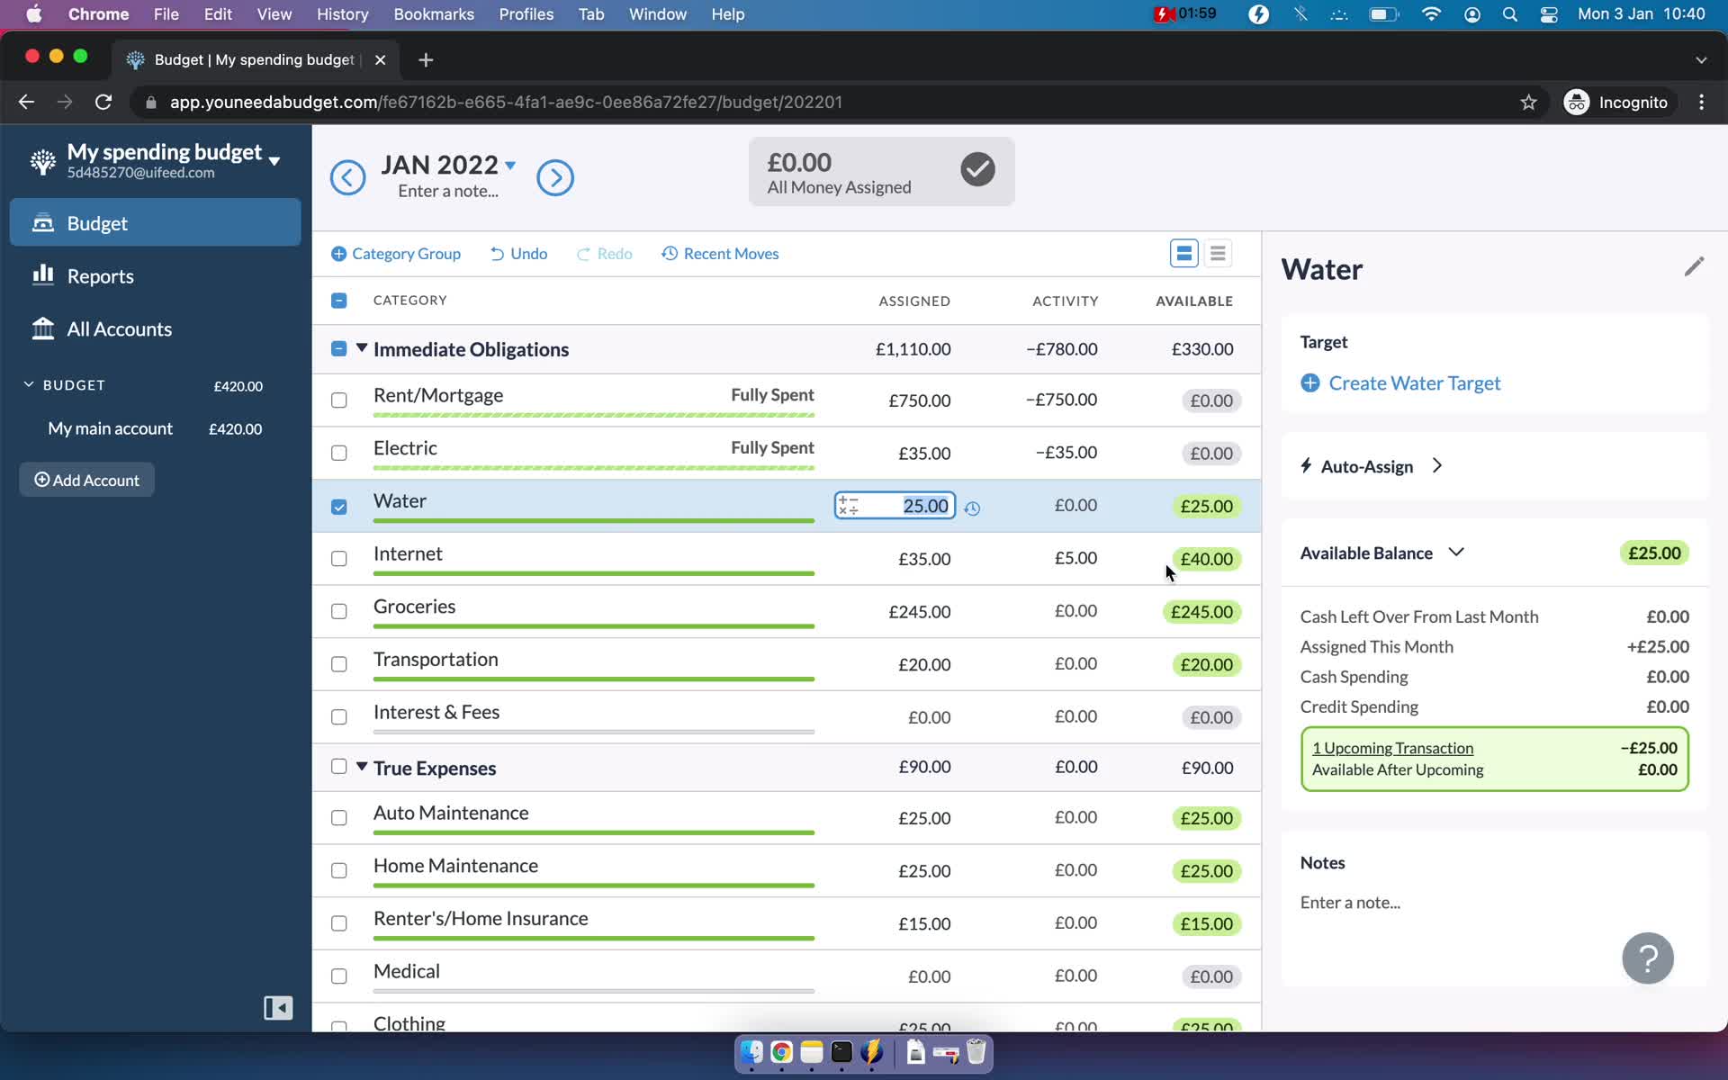Click the Category Group add icon

(337, 254)
